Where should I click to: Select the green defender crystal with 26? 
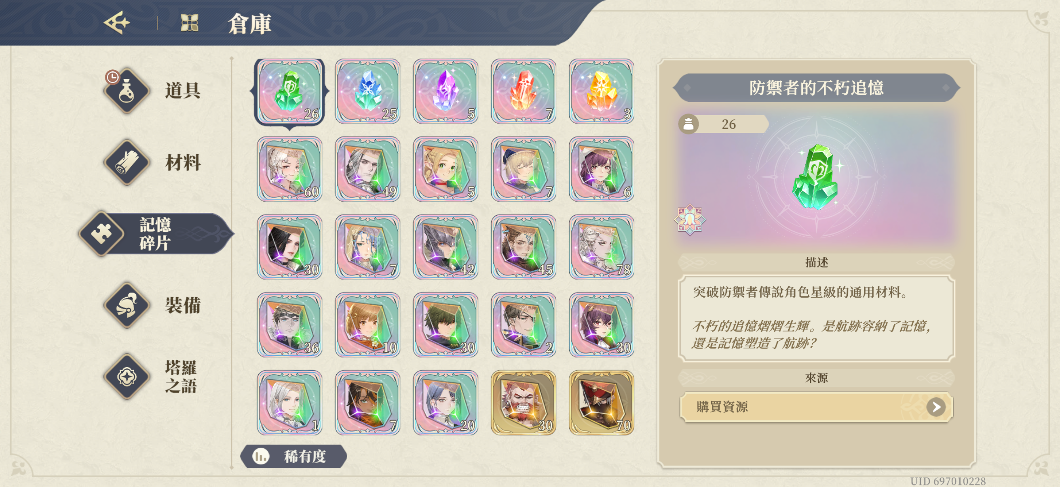(x=290, y=91)
